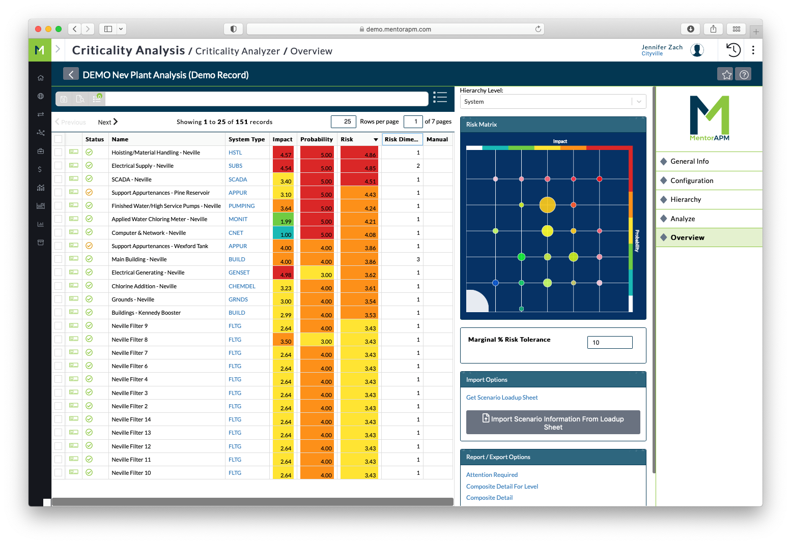This screenshot has width=791, height=544.
Task: Open the globe icon in sidebar
Action: click(x=40, y=96)
